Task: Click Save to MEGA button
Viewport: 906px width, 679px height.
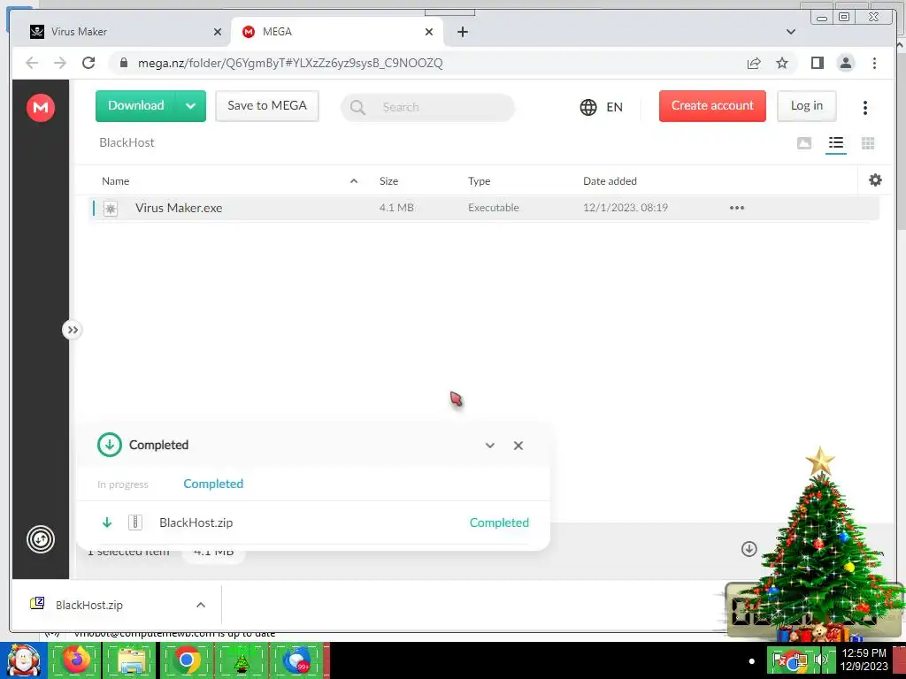Action: pyautogui.click(x=267, y=106)
